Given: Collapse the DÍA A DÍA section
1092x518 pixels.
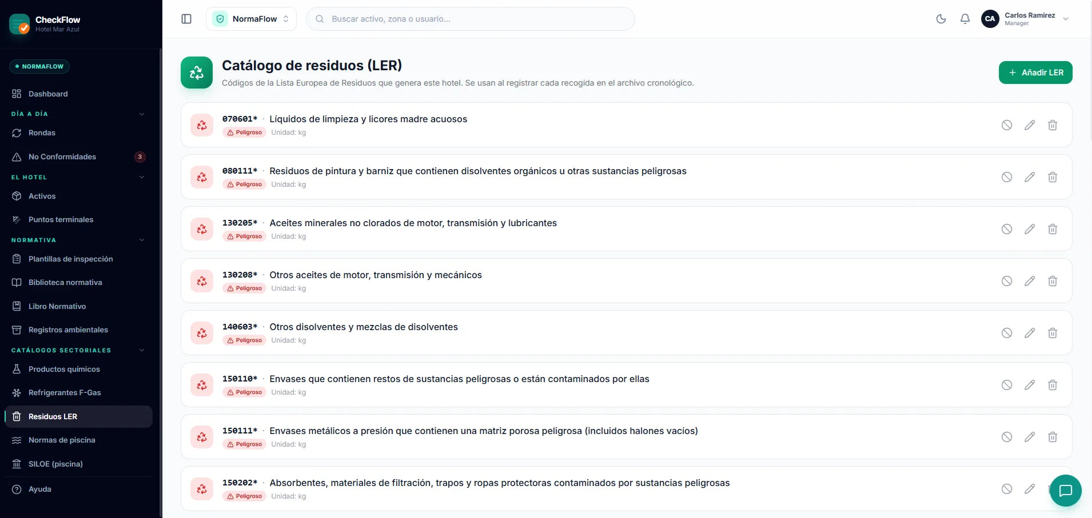Looking at the screenshot, I should point(78,114).
